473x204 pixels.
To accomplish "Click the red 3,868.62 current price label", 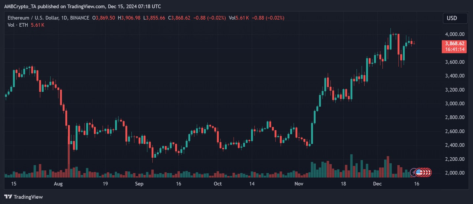I will (x=454, y=43).
